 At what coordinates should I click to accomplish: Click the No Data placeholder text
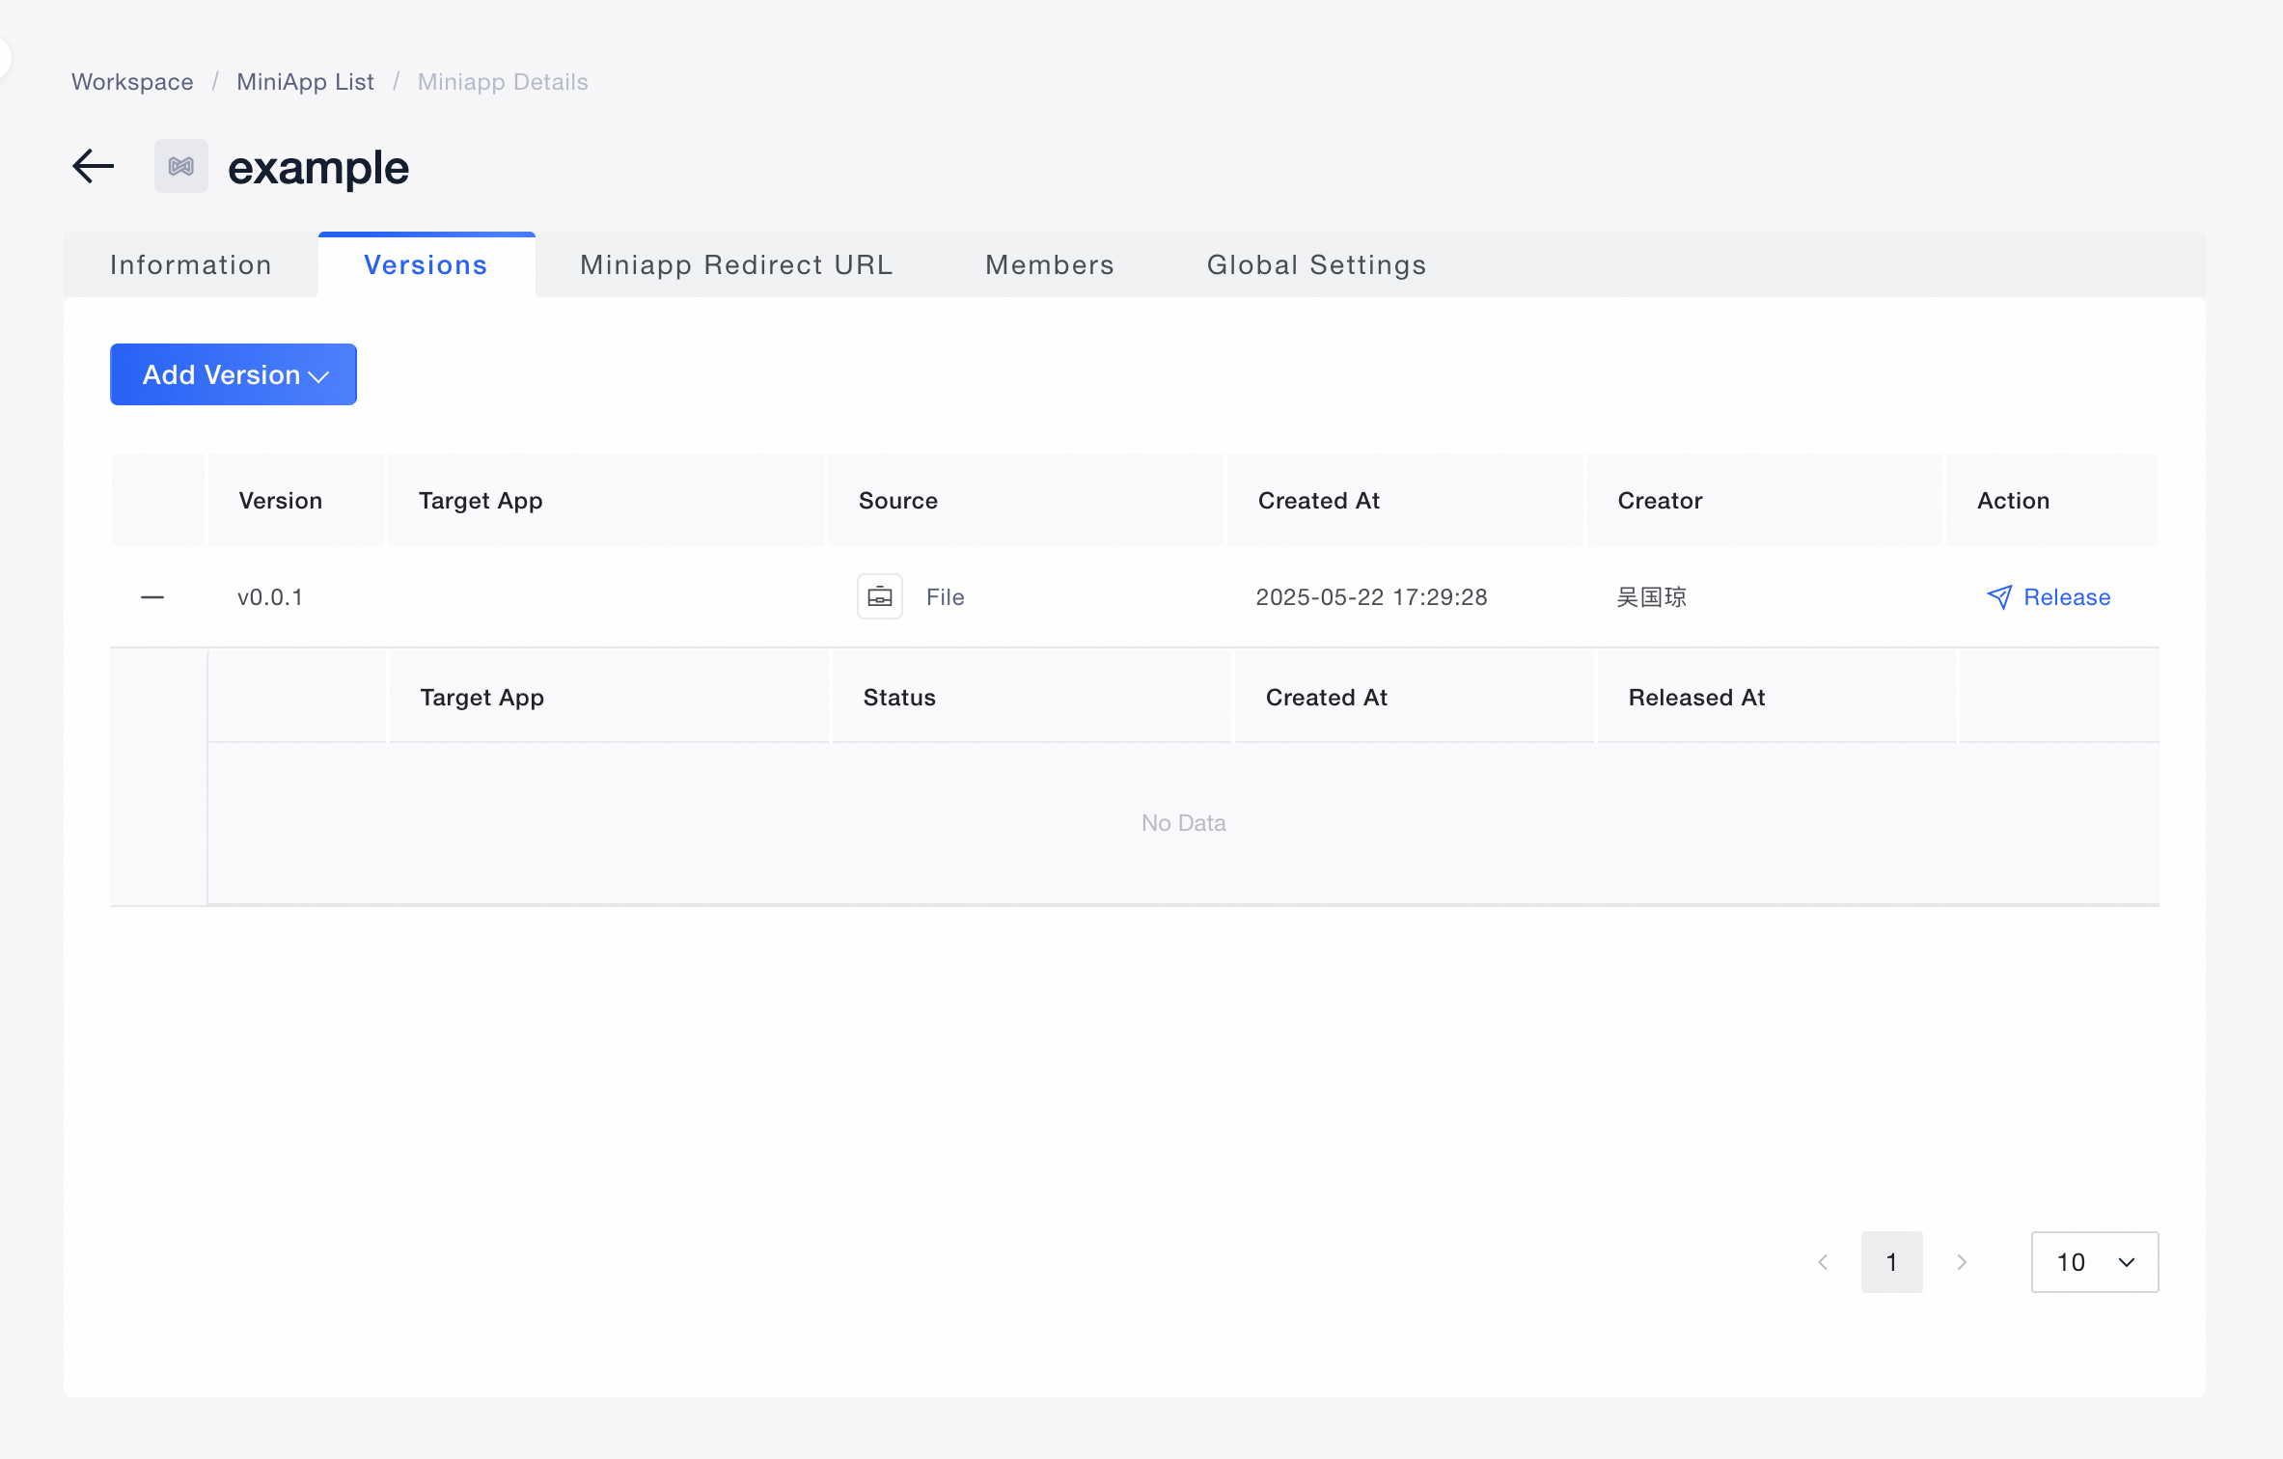click(1184, 823)
